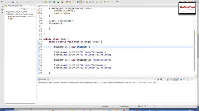Click the warning marker on line 15

click(38, 10)
